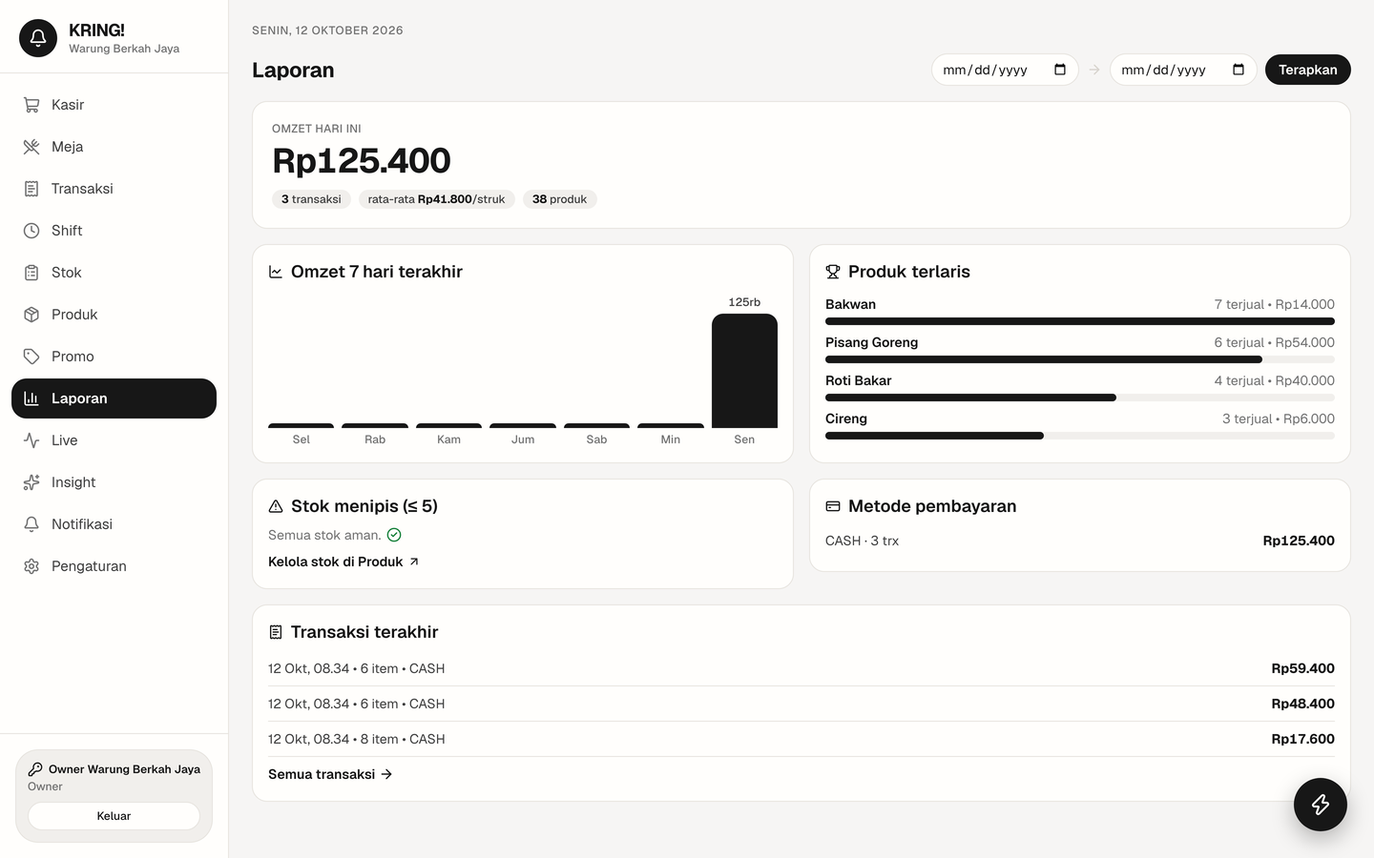This screenshot has height=858, width=1374.
Task: Click the lightning bolt floating button
Action: pyautogui.click(x=1321, y=805)
